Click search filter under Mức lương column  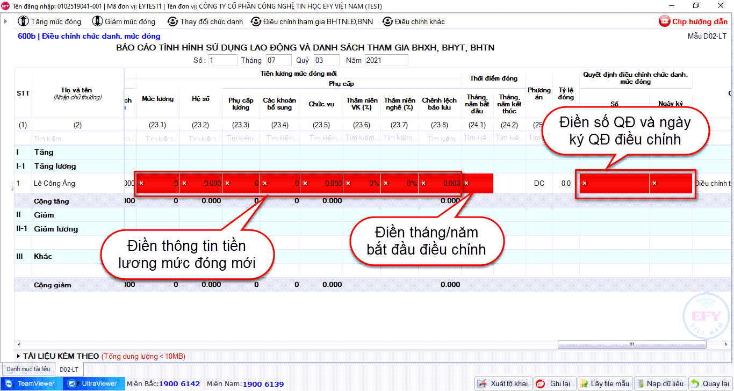tap(158, 139)
